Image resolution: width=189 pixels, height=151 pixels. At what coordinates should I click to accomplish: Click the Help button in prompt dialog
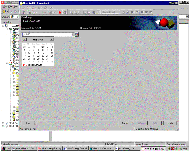28,123
